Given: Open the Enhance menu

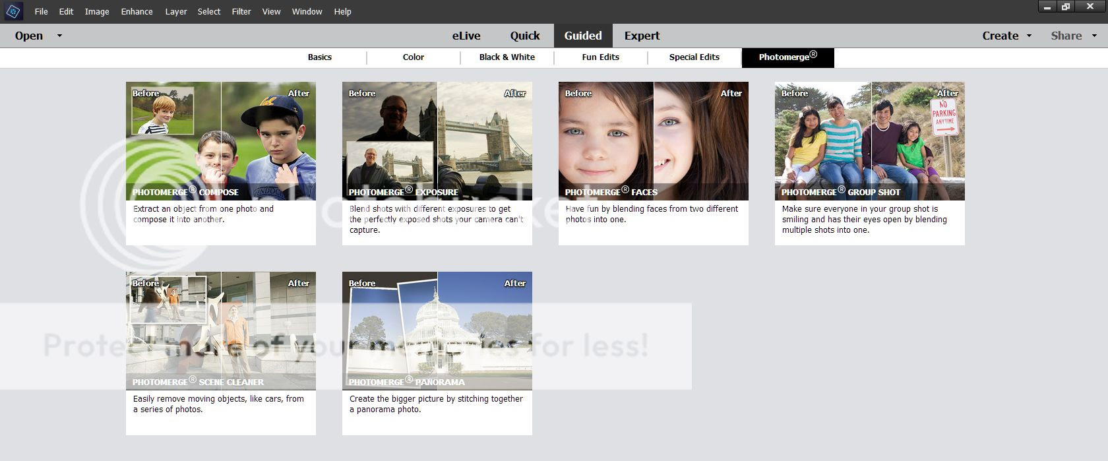Looking at the screenshot, I should click(x=137, y=12).
